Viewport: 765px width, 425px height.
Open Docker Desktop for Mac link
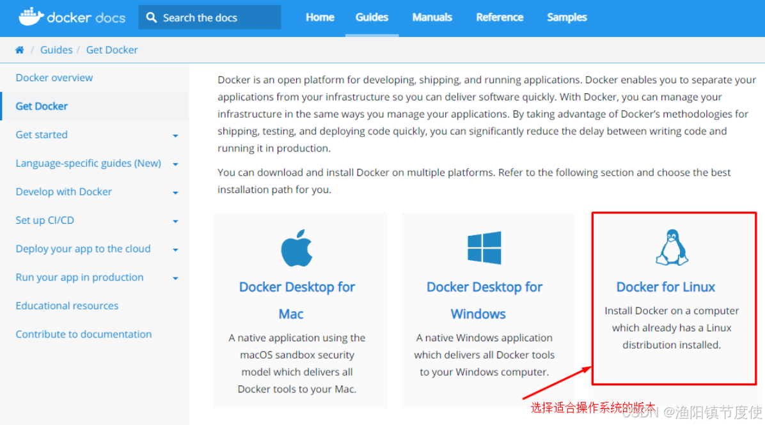[297, 300]
